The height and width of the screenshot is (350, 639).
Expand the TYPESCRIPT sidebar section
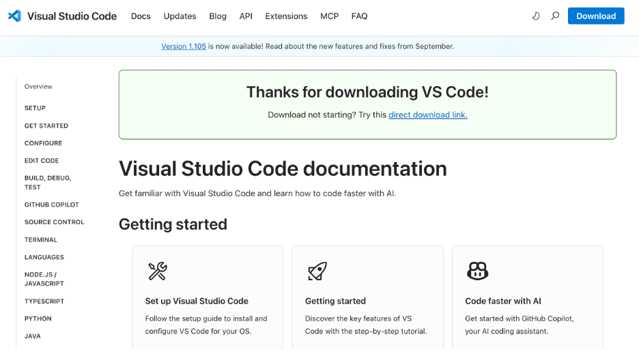[x=44, y=301]
